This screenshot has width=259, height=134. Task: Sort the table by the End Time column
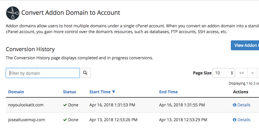pos(168,92)
